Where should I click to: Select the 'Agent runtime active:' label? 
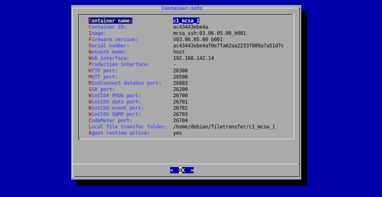tap(119, 133)
